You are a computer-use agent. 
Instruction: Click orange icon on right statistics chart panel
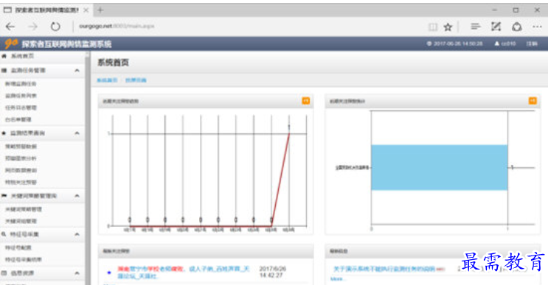pyautogui.click(x=533, y=101)
